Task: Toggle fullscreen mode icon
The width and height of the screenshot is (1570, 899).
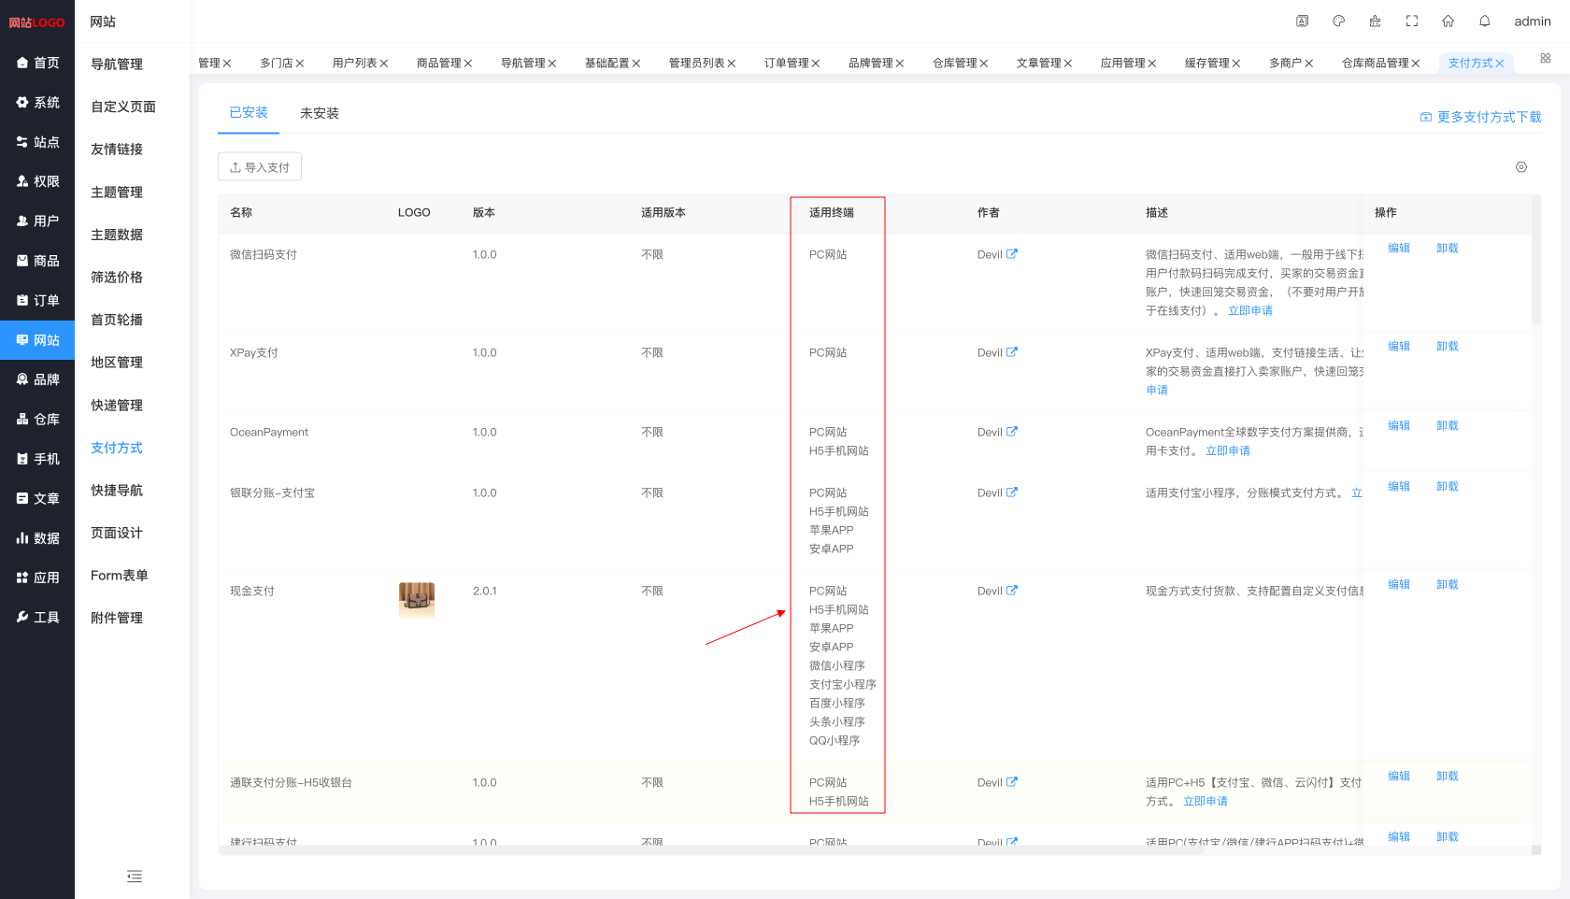Action: click(x=1411, y=21)
